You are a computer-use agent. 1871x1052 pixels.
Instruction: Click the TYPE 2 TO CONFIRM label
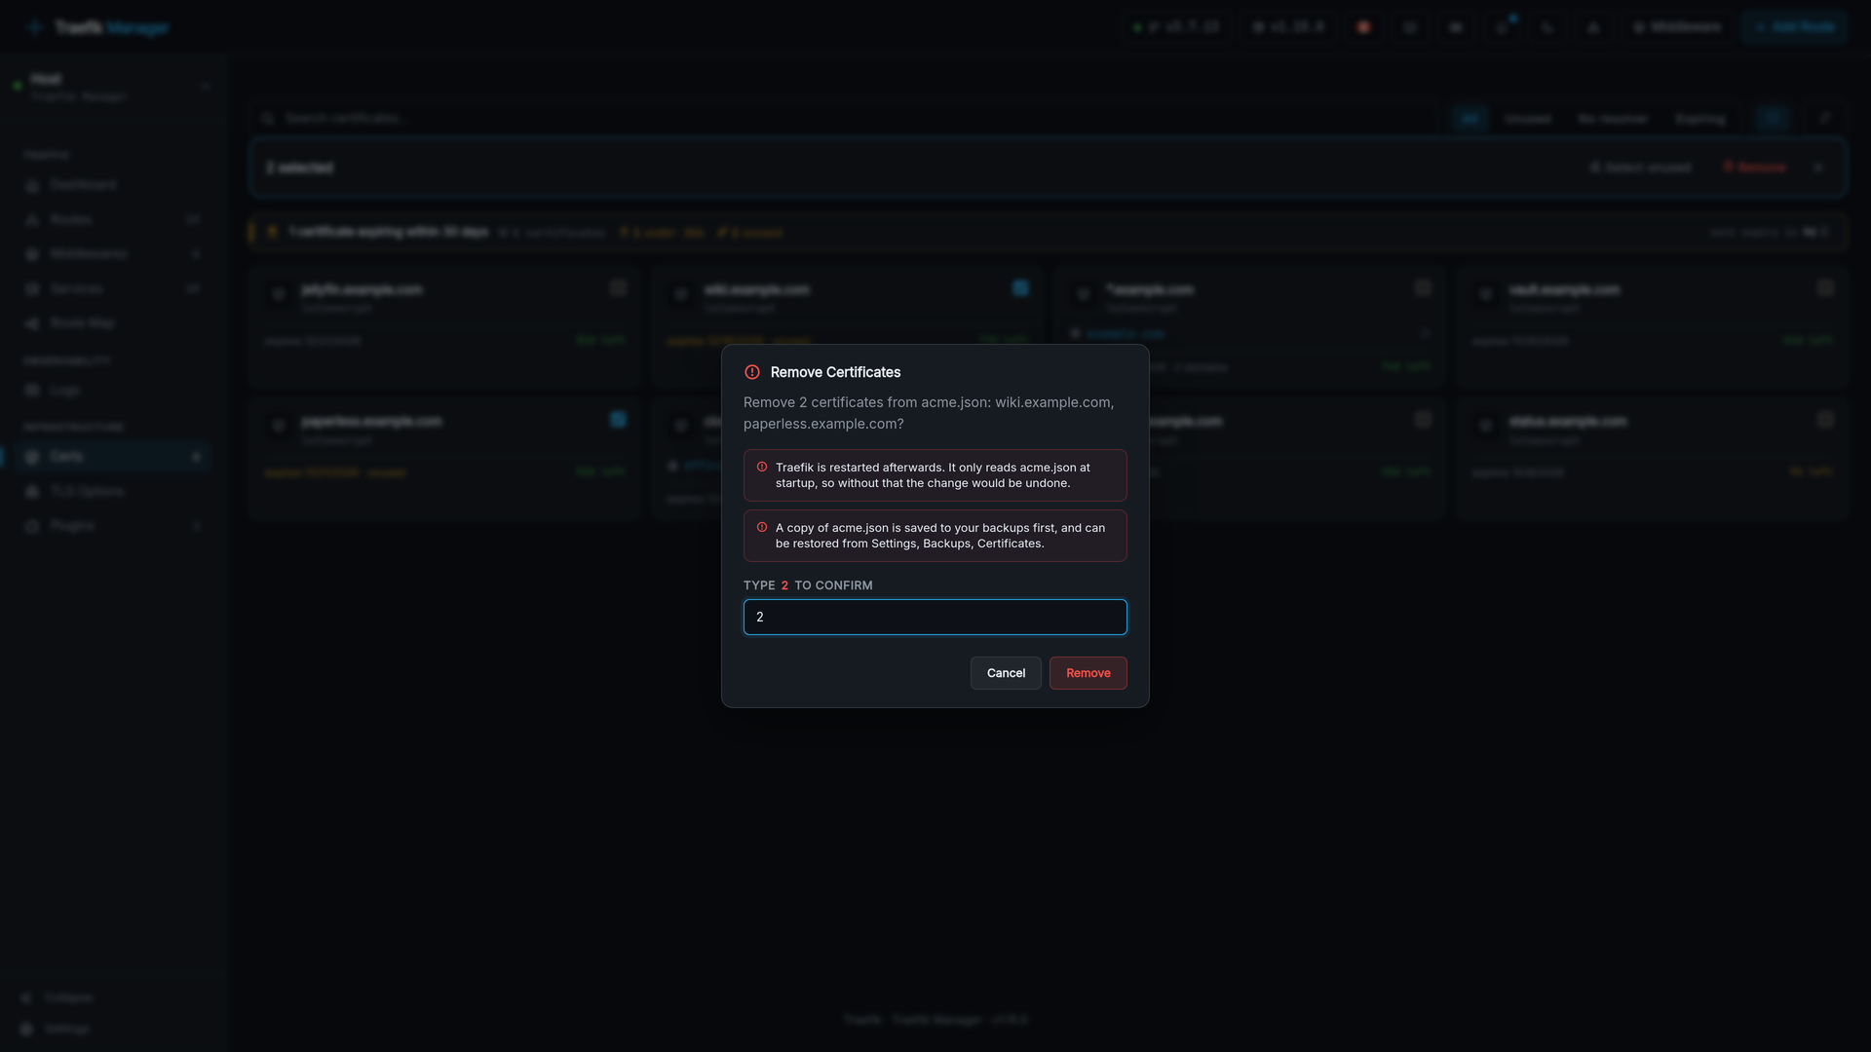(x=808, y=585)
